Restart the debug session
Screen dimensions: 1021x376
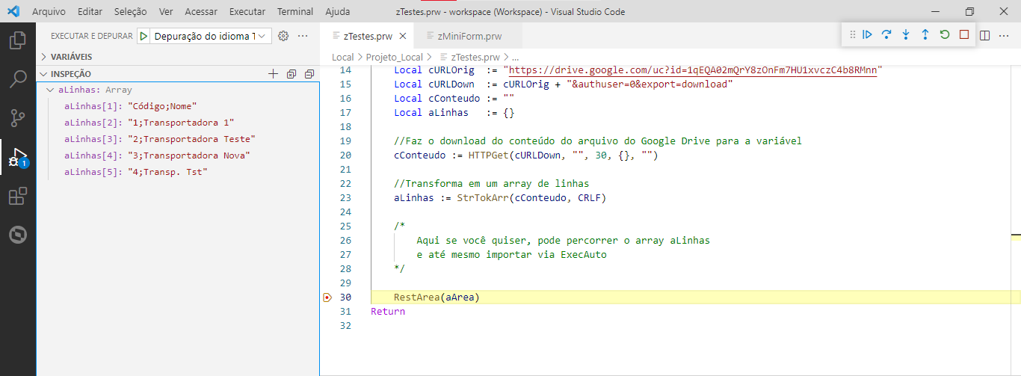[x=944, y=34]
